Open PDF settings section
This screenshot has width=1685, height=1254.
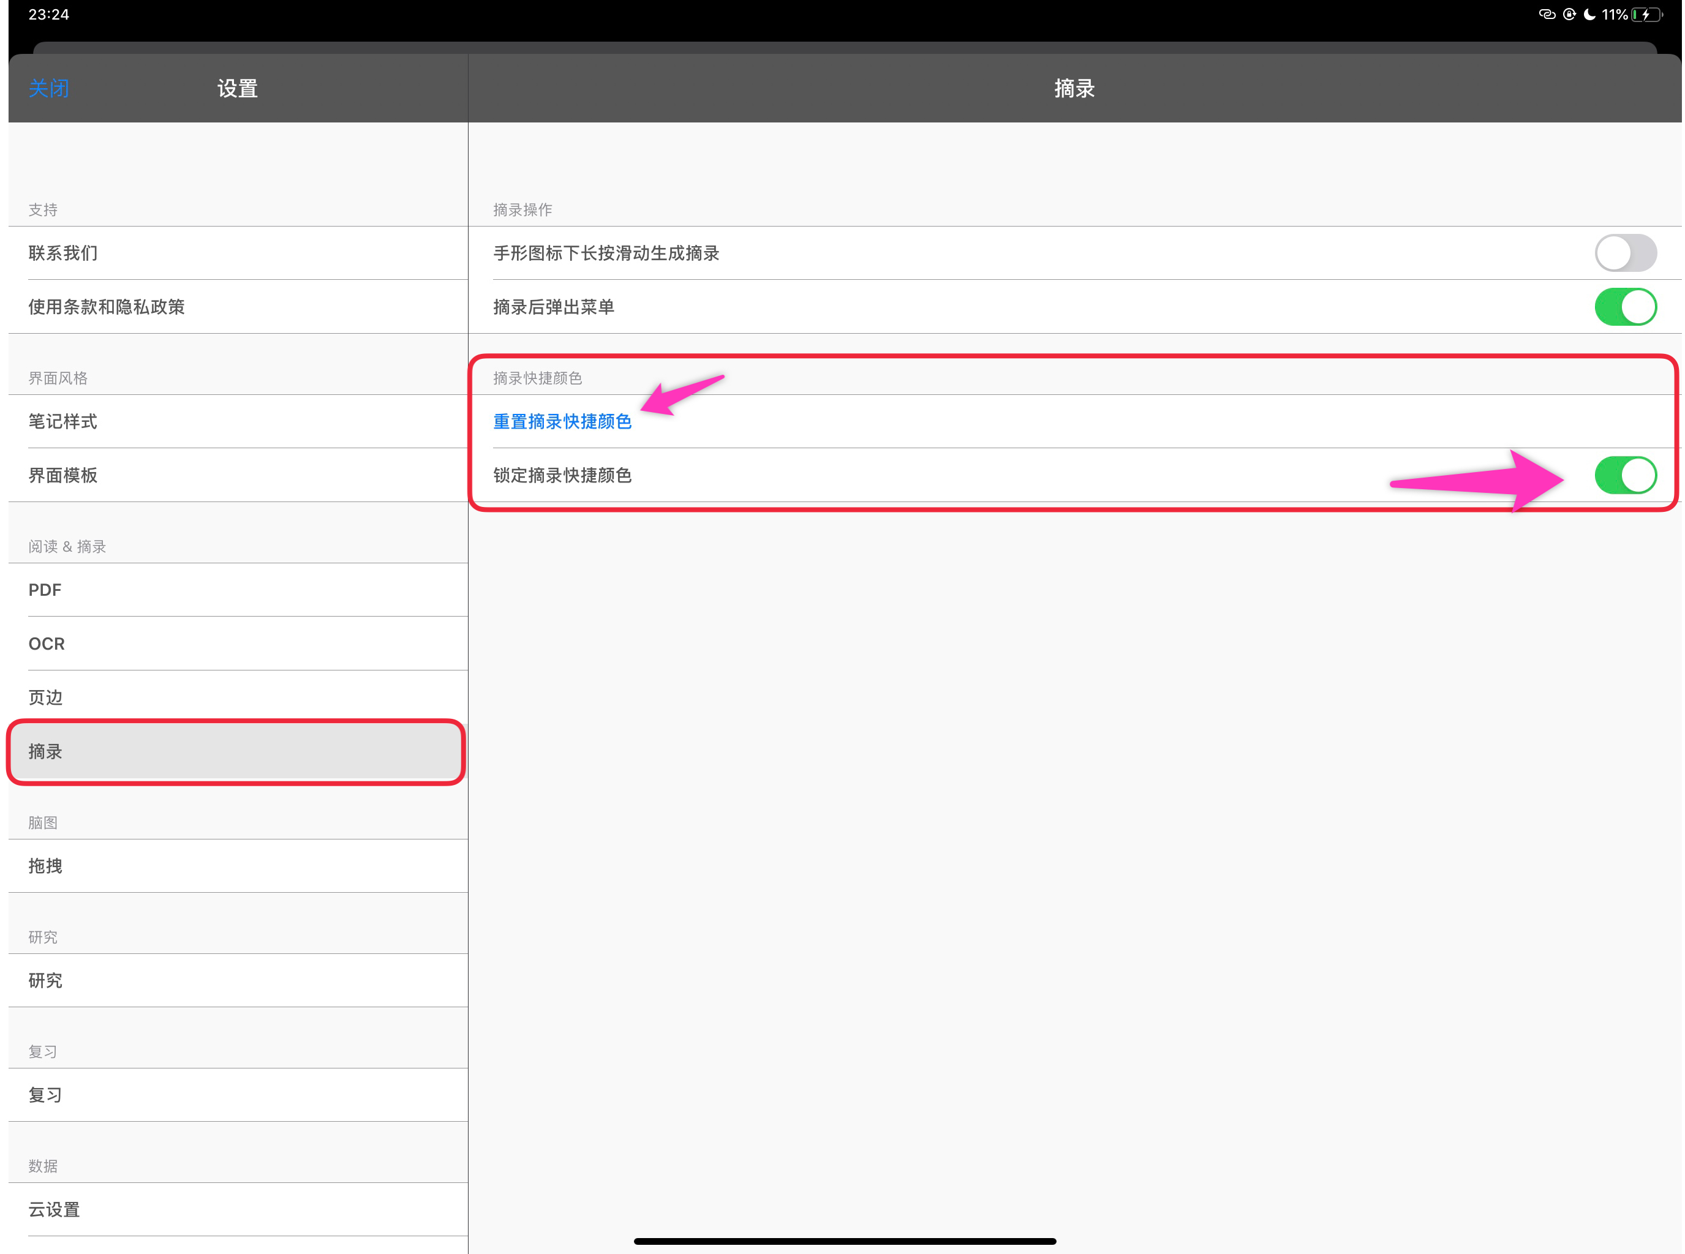point(238,590)
